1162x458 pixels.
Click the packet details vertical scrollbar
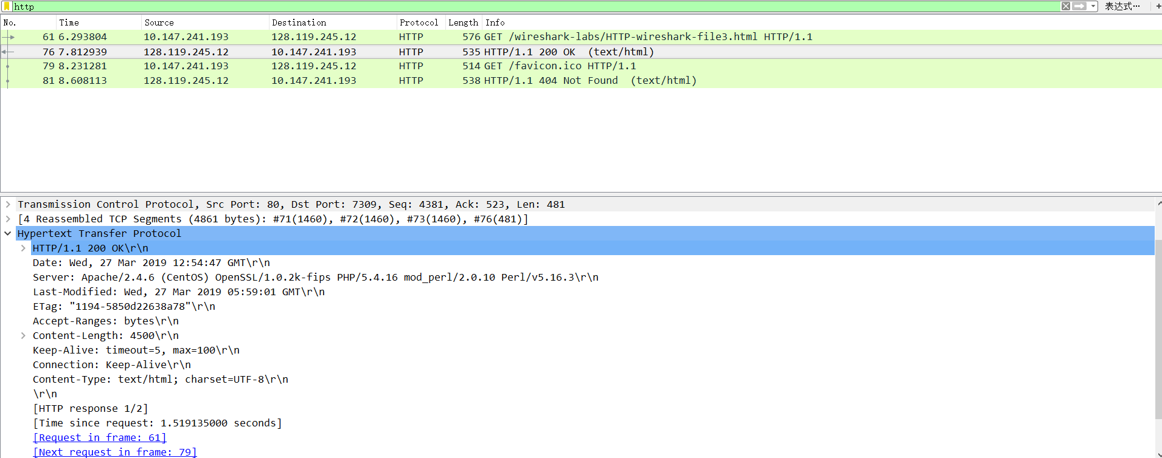tap(1158, 328)
